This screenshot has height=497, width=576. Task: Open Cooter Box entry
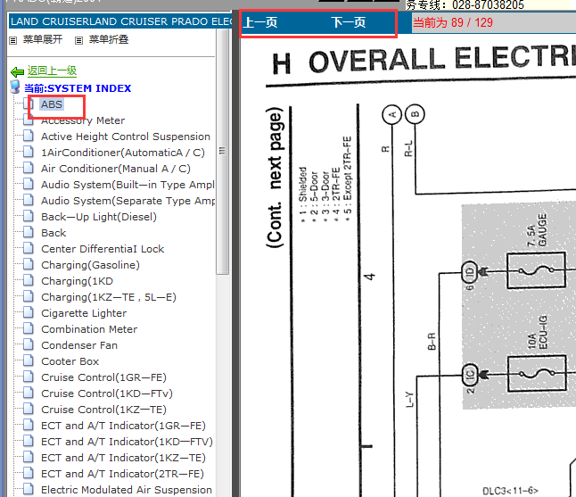(x=70, y=361)
